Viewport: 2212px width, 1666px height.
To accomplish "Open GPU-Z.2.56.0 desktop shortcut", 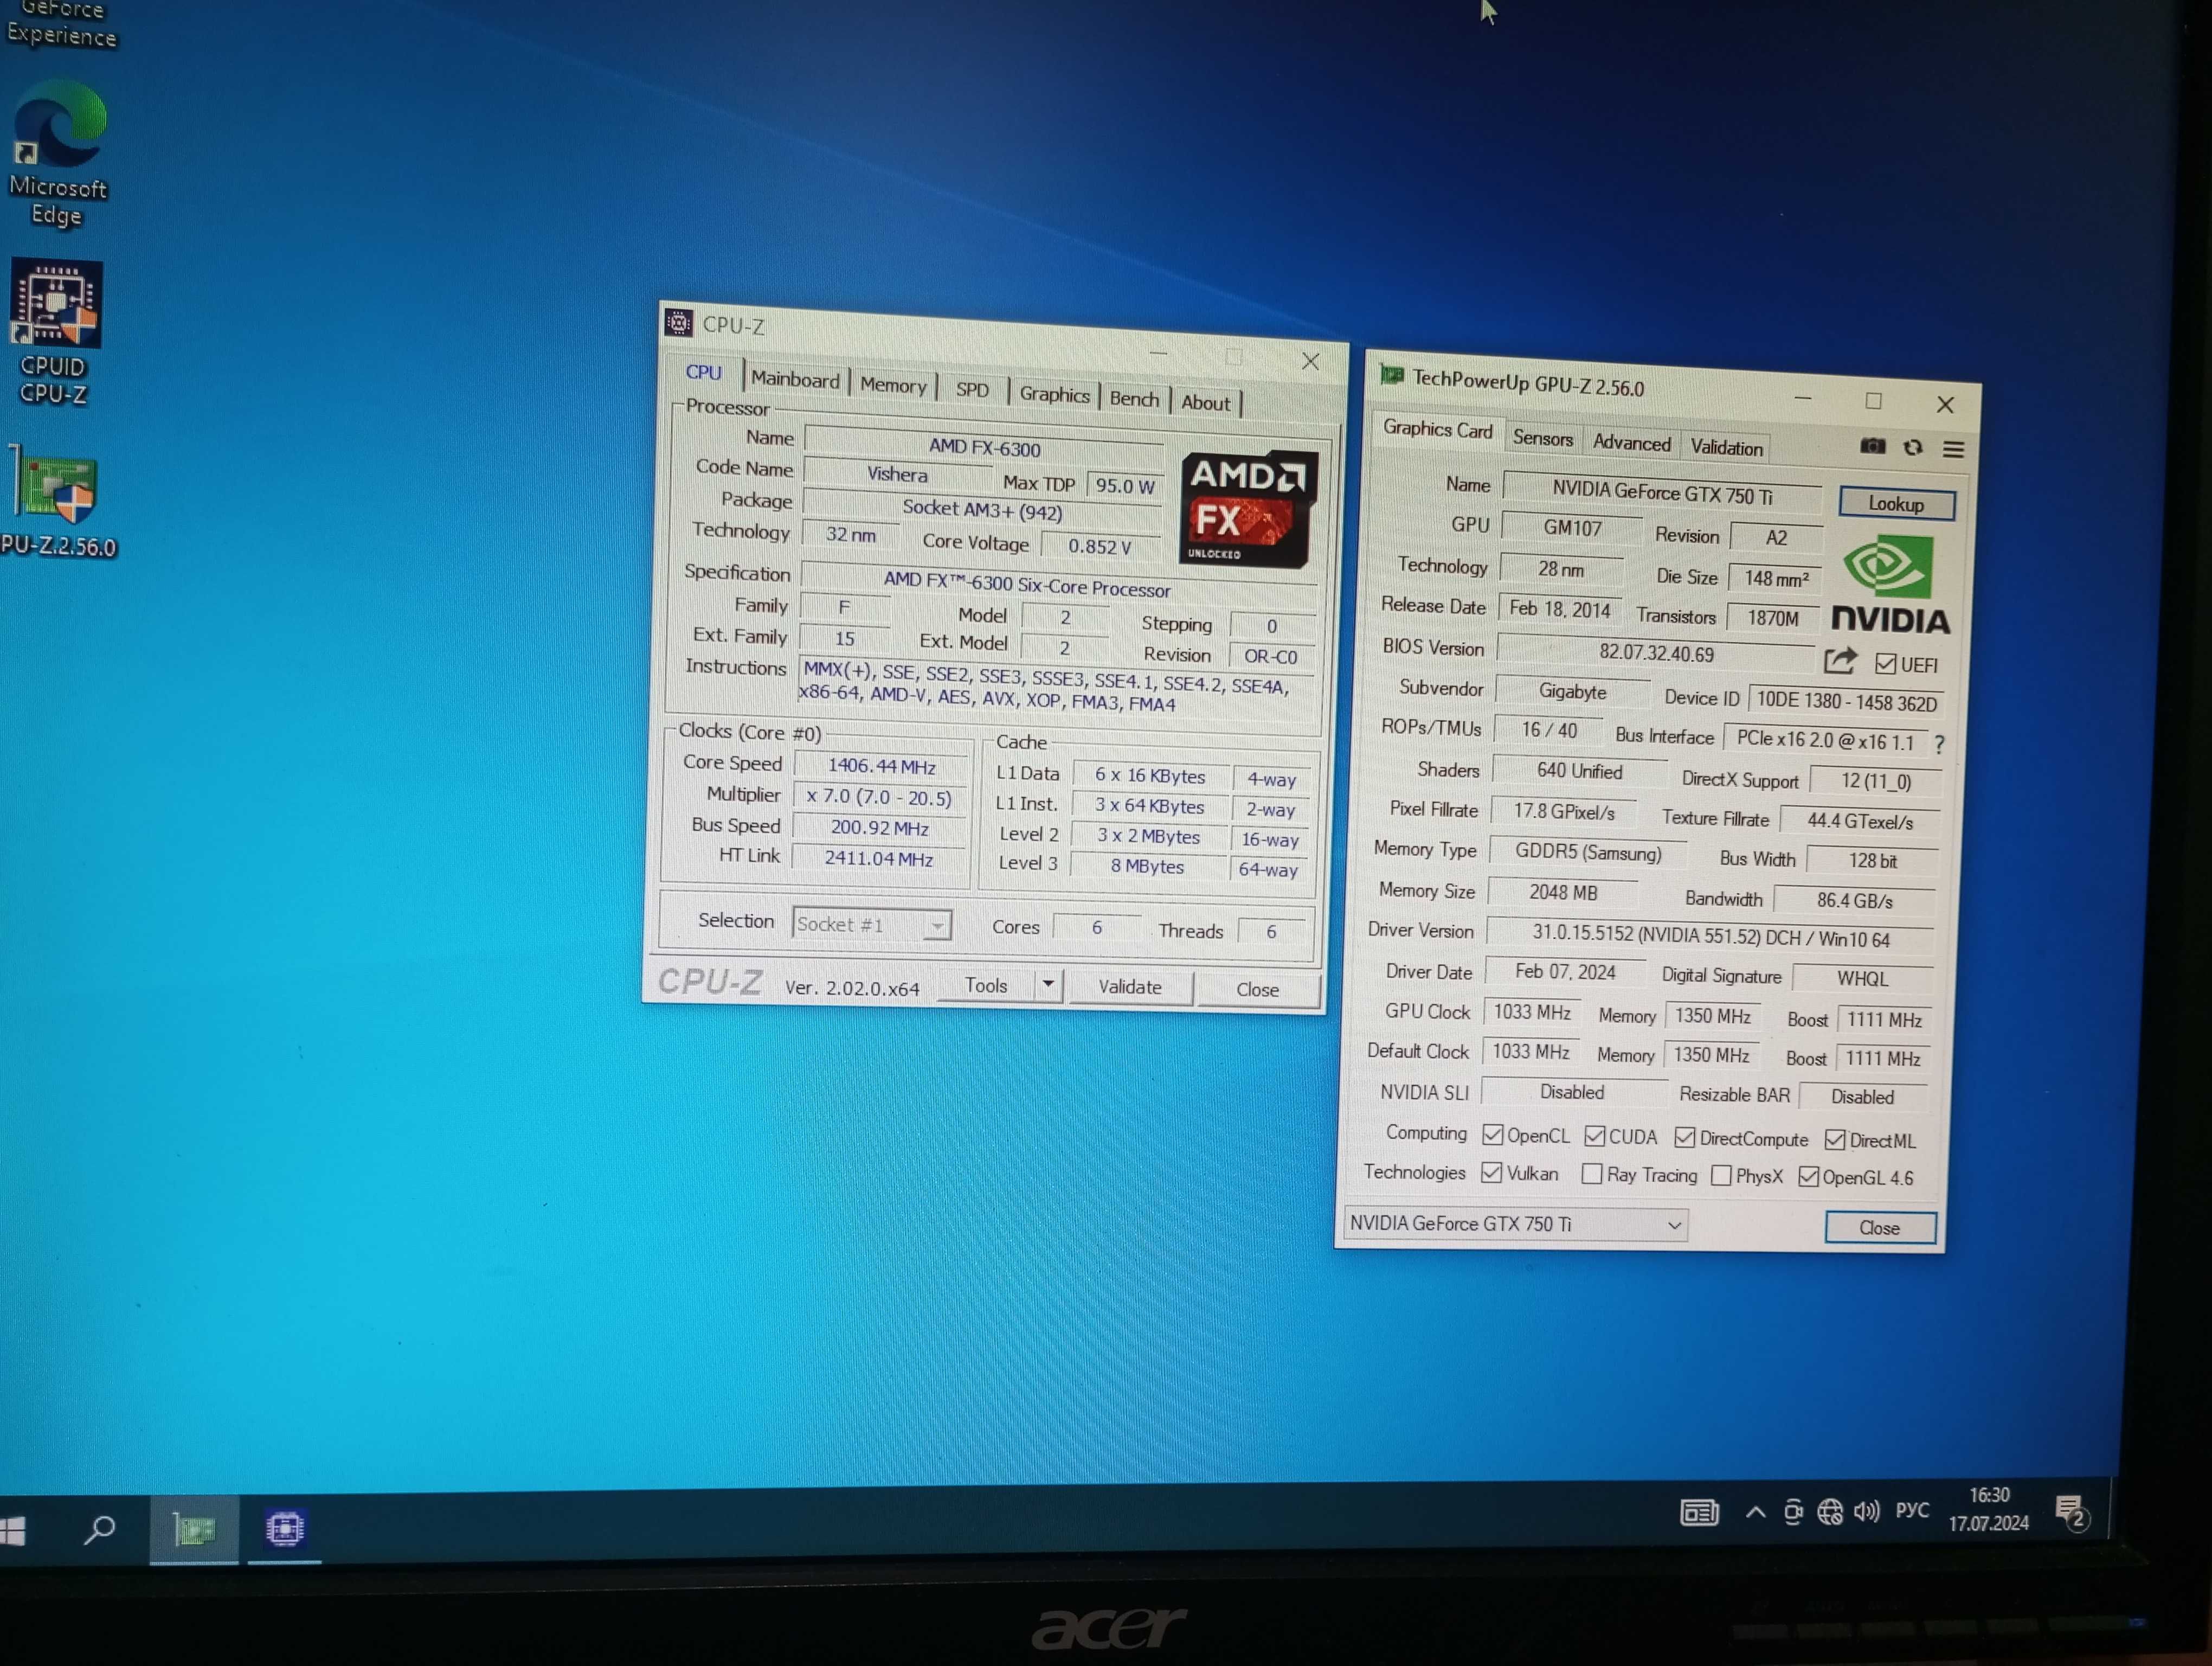I will [x=58, y=502].
